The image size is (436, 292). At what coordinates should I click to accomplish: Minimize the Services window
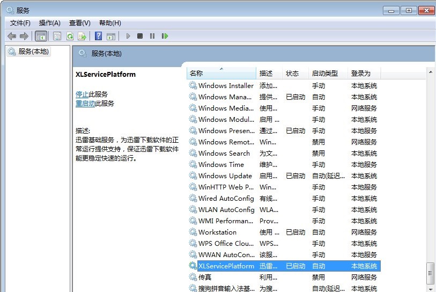[x=391, y=11]
